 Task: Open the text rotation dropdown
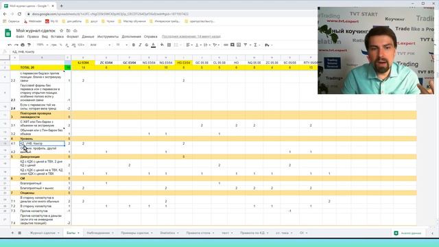(216, 45)
